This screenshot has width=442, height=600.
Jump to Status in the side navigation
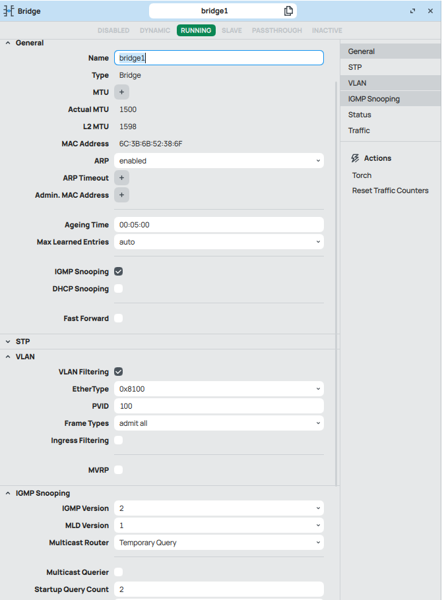point(360,115)
